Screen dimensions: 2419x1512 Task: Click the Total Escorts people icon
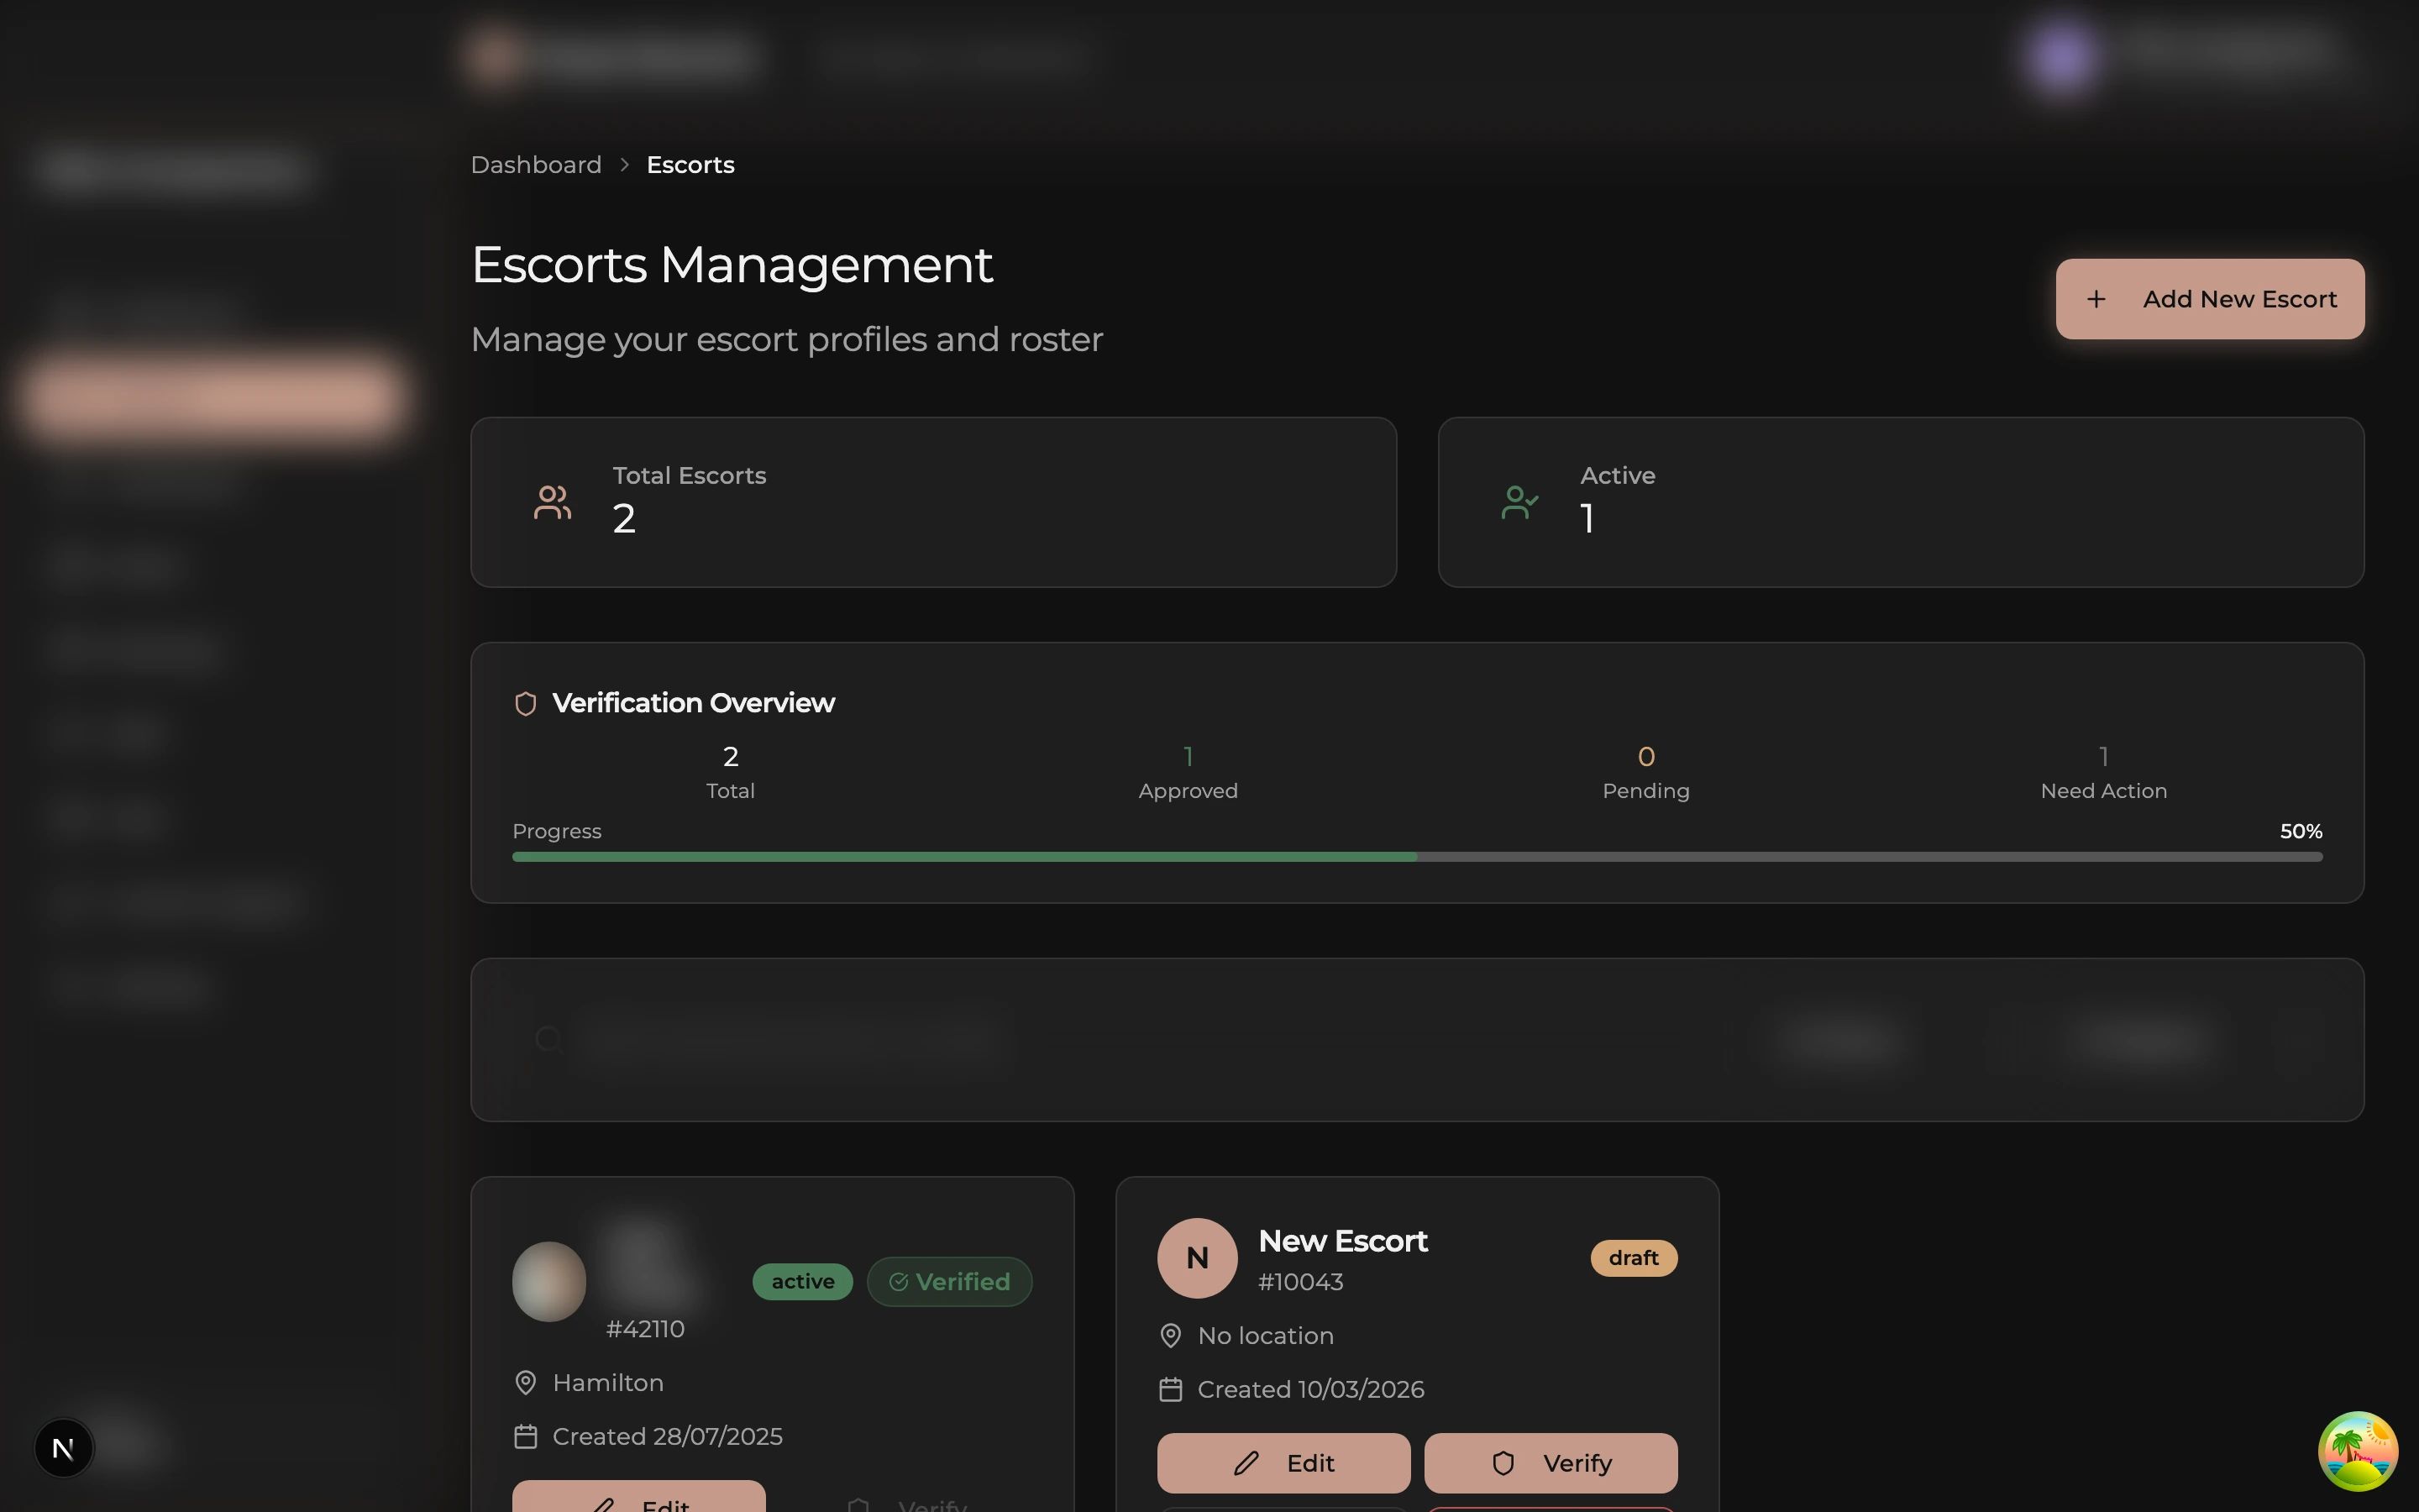[x=553, y=502]
